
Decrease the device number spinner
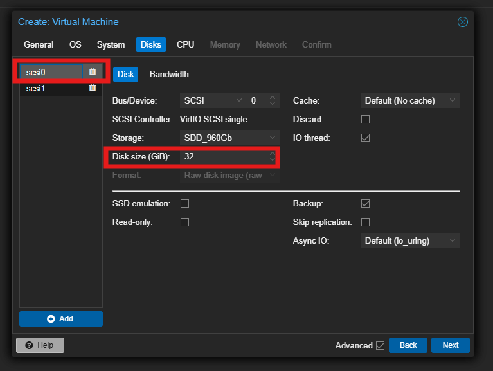pyautogui.click(x=273, y=103)
